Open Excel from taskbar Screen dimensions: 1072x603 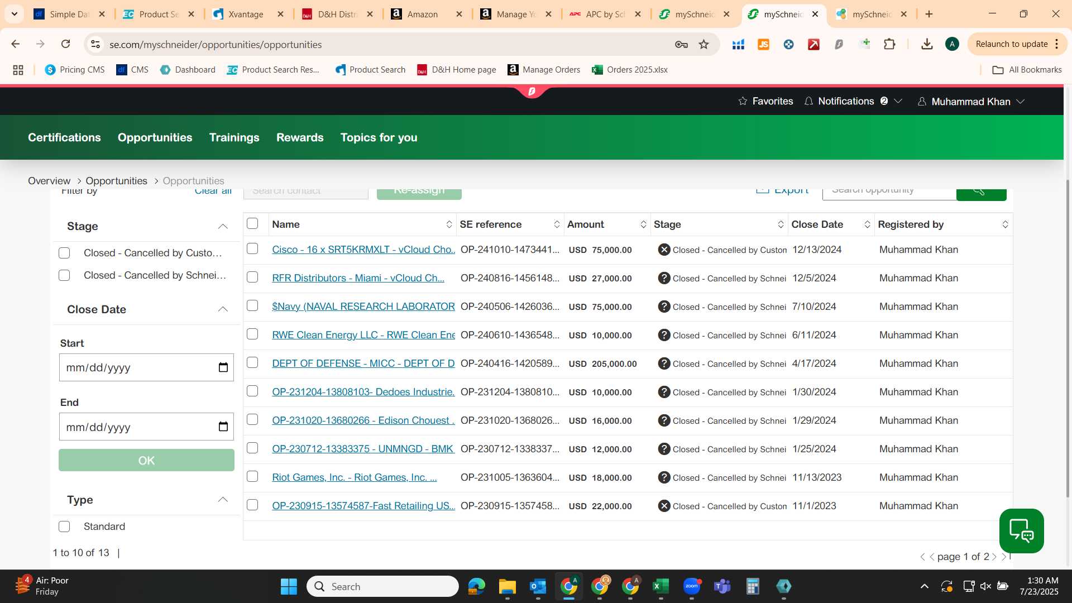pyautogui.click(x=661, y=586)
